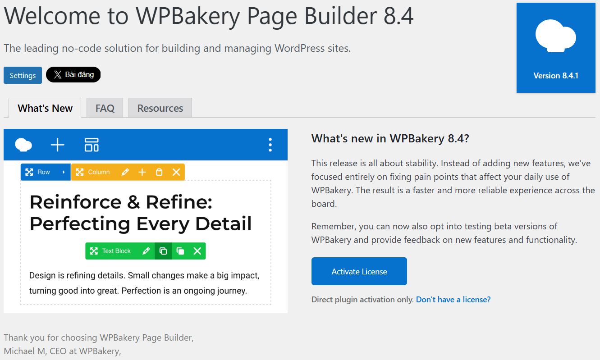Screen dimensions: 600x360
Task: Click "The leading no-code solution" subtitle text
Action: tap(177, 48)
